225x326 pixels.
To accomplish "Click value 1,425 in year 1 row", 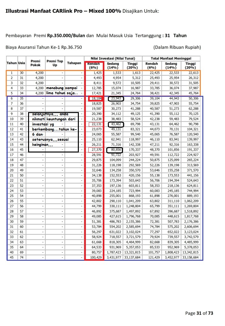I will [98, 73].
